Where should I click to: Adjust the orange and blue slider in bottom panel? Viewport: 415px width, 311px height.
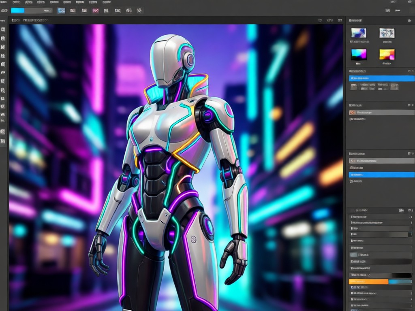point(380,282)
